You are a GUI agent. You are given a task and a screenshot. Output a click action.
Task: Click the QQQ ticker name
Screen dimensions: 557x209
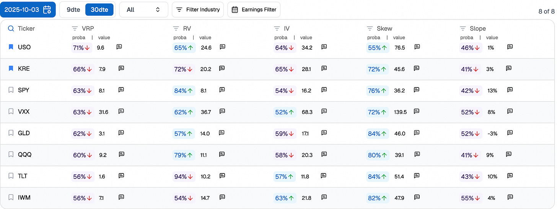click(25, 155)
